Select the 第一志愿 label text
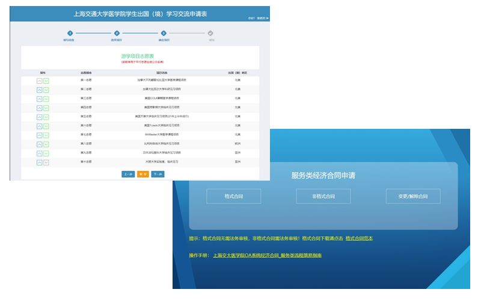481x301 pixels. [x=86, y=80]
